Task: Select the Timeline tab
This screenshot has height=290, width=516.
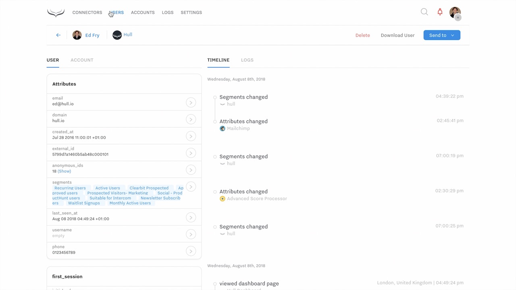Action: point(218,60)
